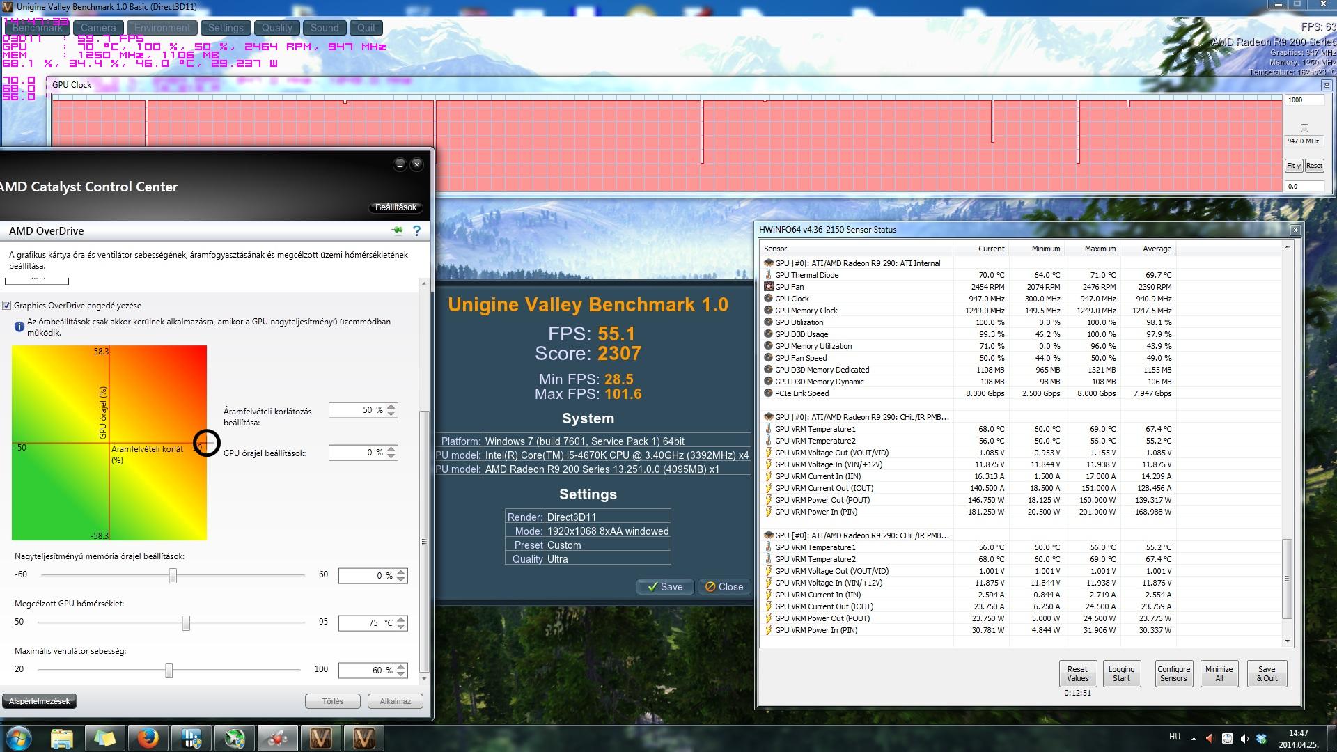
Task: Click the Maximum column header in HWiNFO64
Action: pos(1100,249)
